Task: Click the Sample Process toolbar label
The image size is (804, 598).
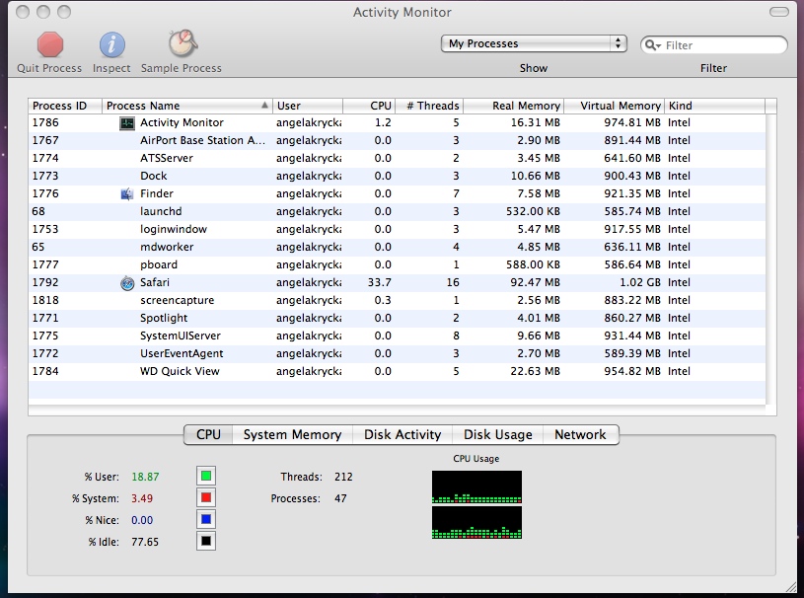Action: [181, 68]
